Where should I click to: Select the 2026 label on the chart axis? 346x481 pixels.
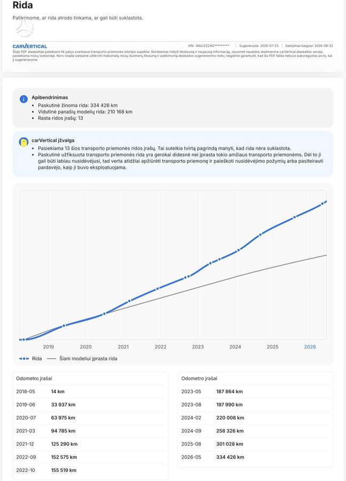(310, 347)
